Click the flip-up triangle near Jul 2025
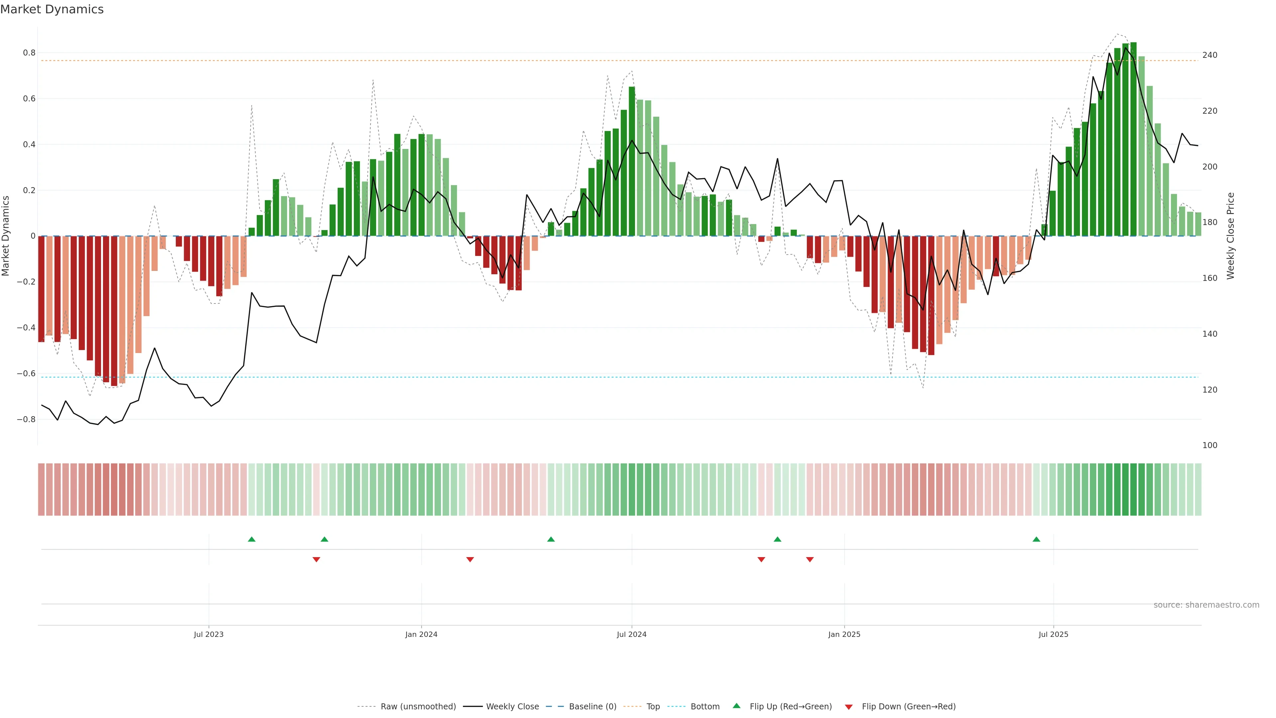 (x=1036, y=539)
